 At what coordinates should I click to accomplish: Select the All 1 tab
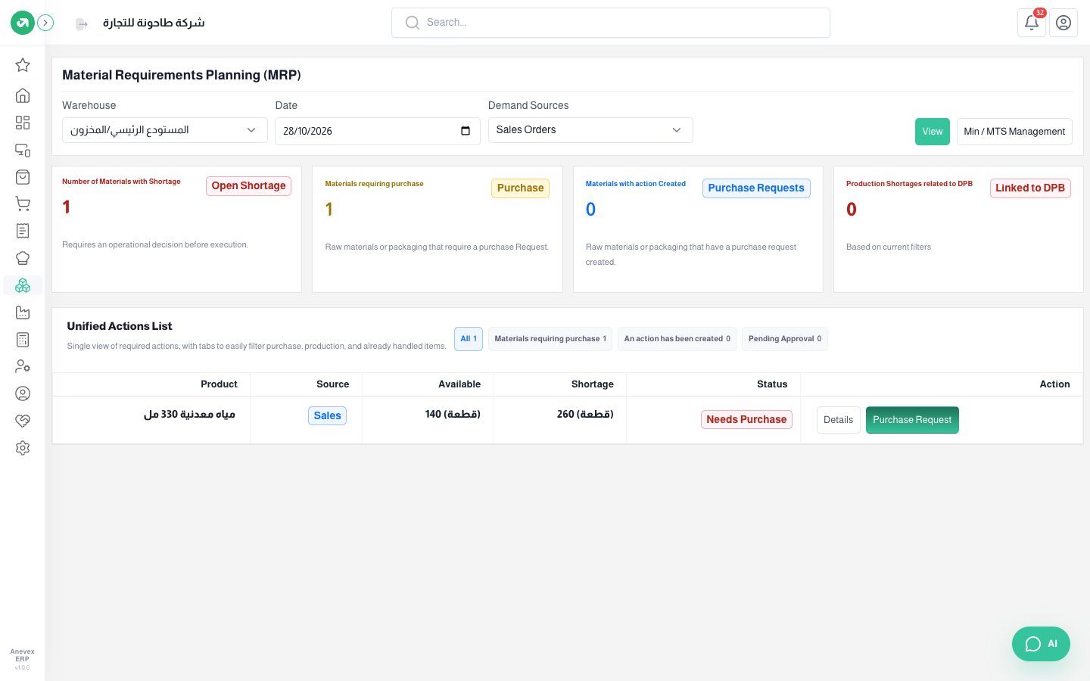tap(469, 339)
